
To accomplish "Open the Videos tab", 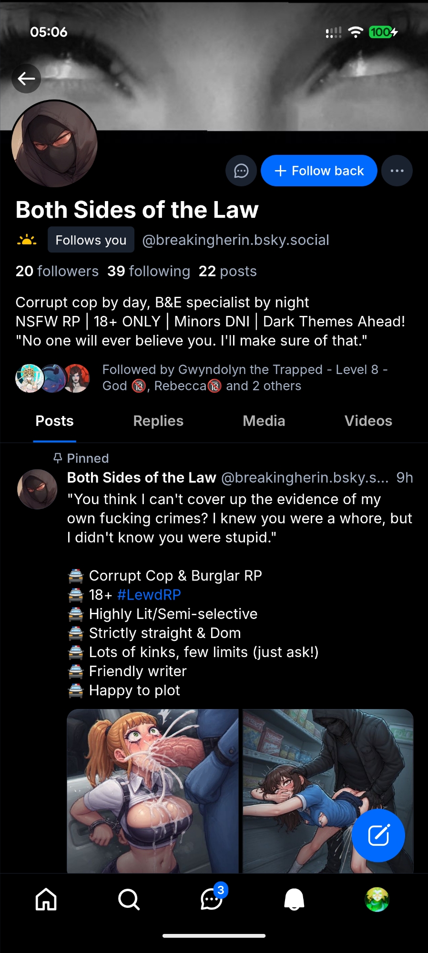I will pos(368,421).
